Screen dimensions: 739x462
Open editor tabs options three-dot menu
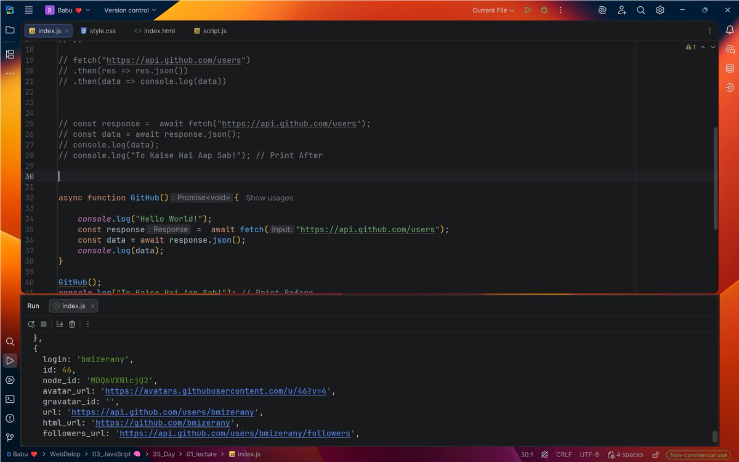pyautogui.click(x=709, y=30)
